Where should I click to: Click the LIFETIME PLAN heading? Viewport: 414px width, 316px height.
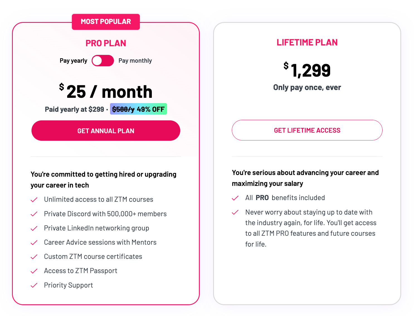pyautogui.click(x=307, y=42)
